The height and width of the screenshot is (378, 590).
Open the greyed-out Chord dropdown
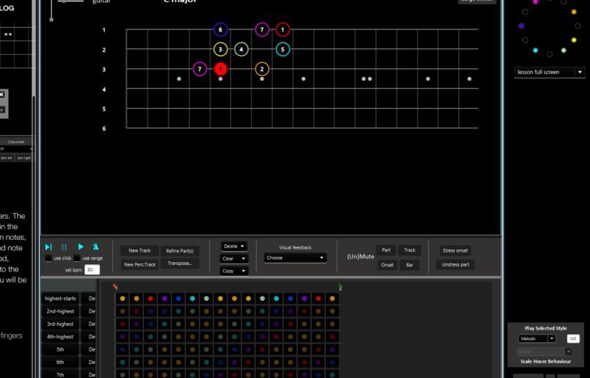click(x=544, y=352)
